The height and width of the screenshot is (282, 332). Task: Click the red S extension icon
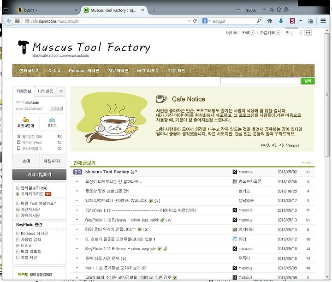[292, 21]
